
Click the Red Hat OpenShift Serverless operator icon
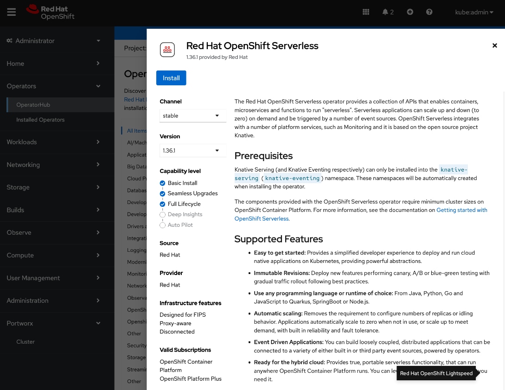coord(167,50)
